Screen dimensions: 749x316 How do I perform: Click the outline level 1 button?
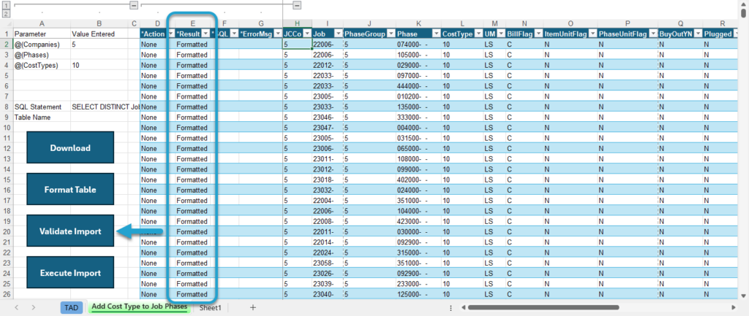click(x=6, y=5)
